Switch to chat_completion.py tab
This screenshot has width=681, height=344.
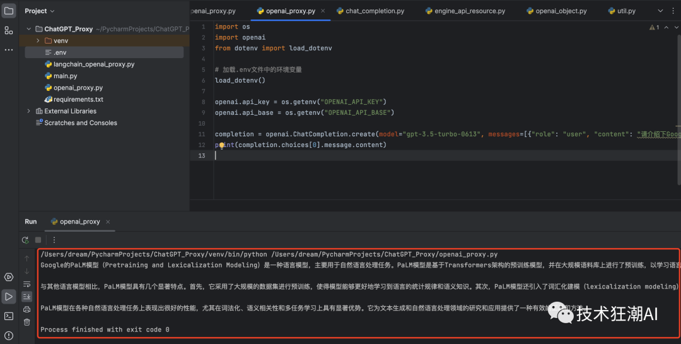pos(375,11)
